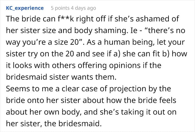Click the line starting 'about her own body'
Screen dimensions: 195x132
[x=91, y=112]
